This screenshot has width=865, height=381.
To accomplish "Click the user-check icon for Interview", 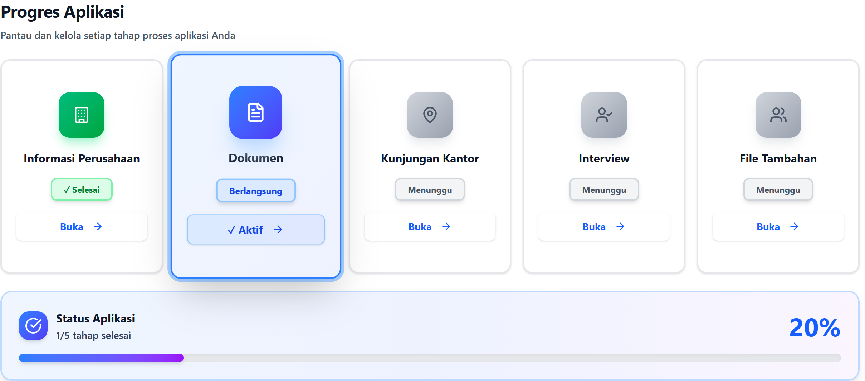I will click(604, 115).
